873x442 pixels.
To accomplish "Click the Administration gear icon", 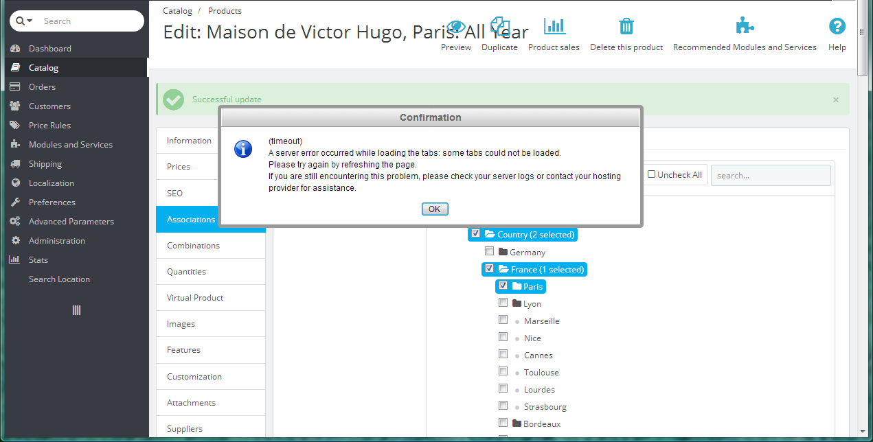I will (x=14, y=241).
